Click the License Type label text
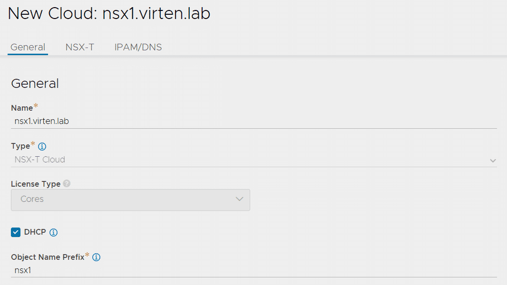This screenshot has width=507, height=285. click(x=36, y=184)
